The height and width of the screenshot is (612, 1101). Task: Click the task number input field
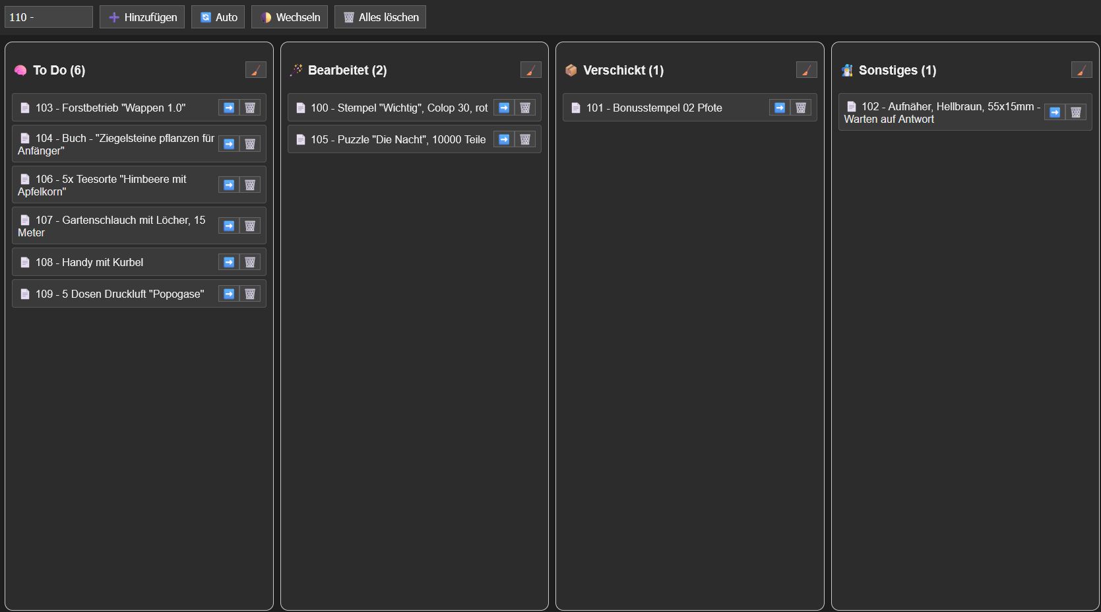49,17
